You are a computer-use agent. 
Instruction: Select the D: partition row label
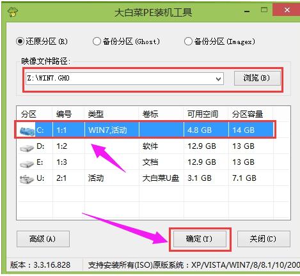pyautogui.click(x=40, y=146)
